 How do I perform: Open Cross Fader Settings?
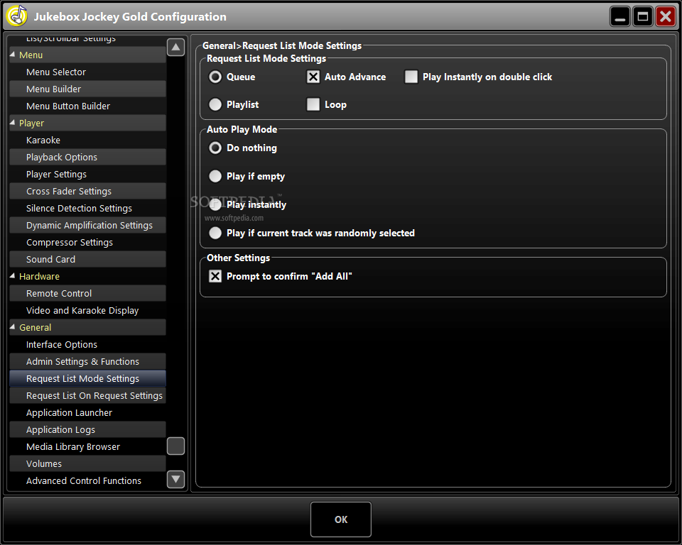coord(87,191)
